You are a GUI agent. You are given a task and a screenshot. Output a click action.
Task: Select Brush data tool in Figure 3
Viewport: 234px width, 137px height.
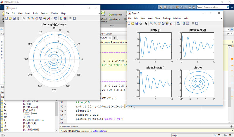click(171, 23)
